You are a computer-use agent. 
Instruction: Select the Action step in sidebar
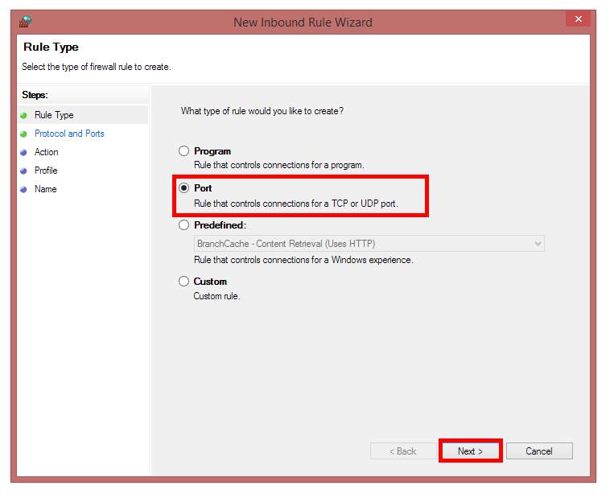(47, 152)
